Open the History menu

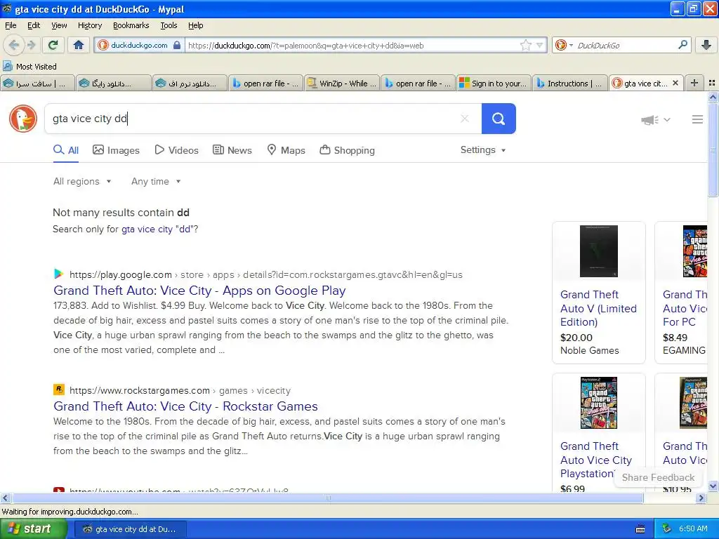89,25
